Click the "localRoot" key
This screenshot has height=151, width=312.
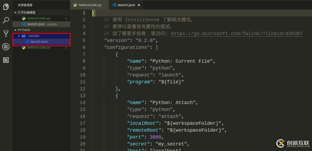coord(143,123)
